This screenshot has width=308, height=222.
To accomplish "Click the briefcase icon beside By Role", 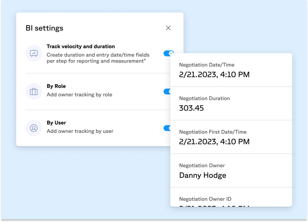I will (x=34, y=92).
